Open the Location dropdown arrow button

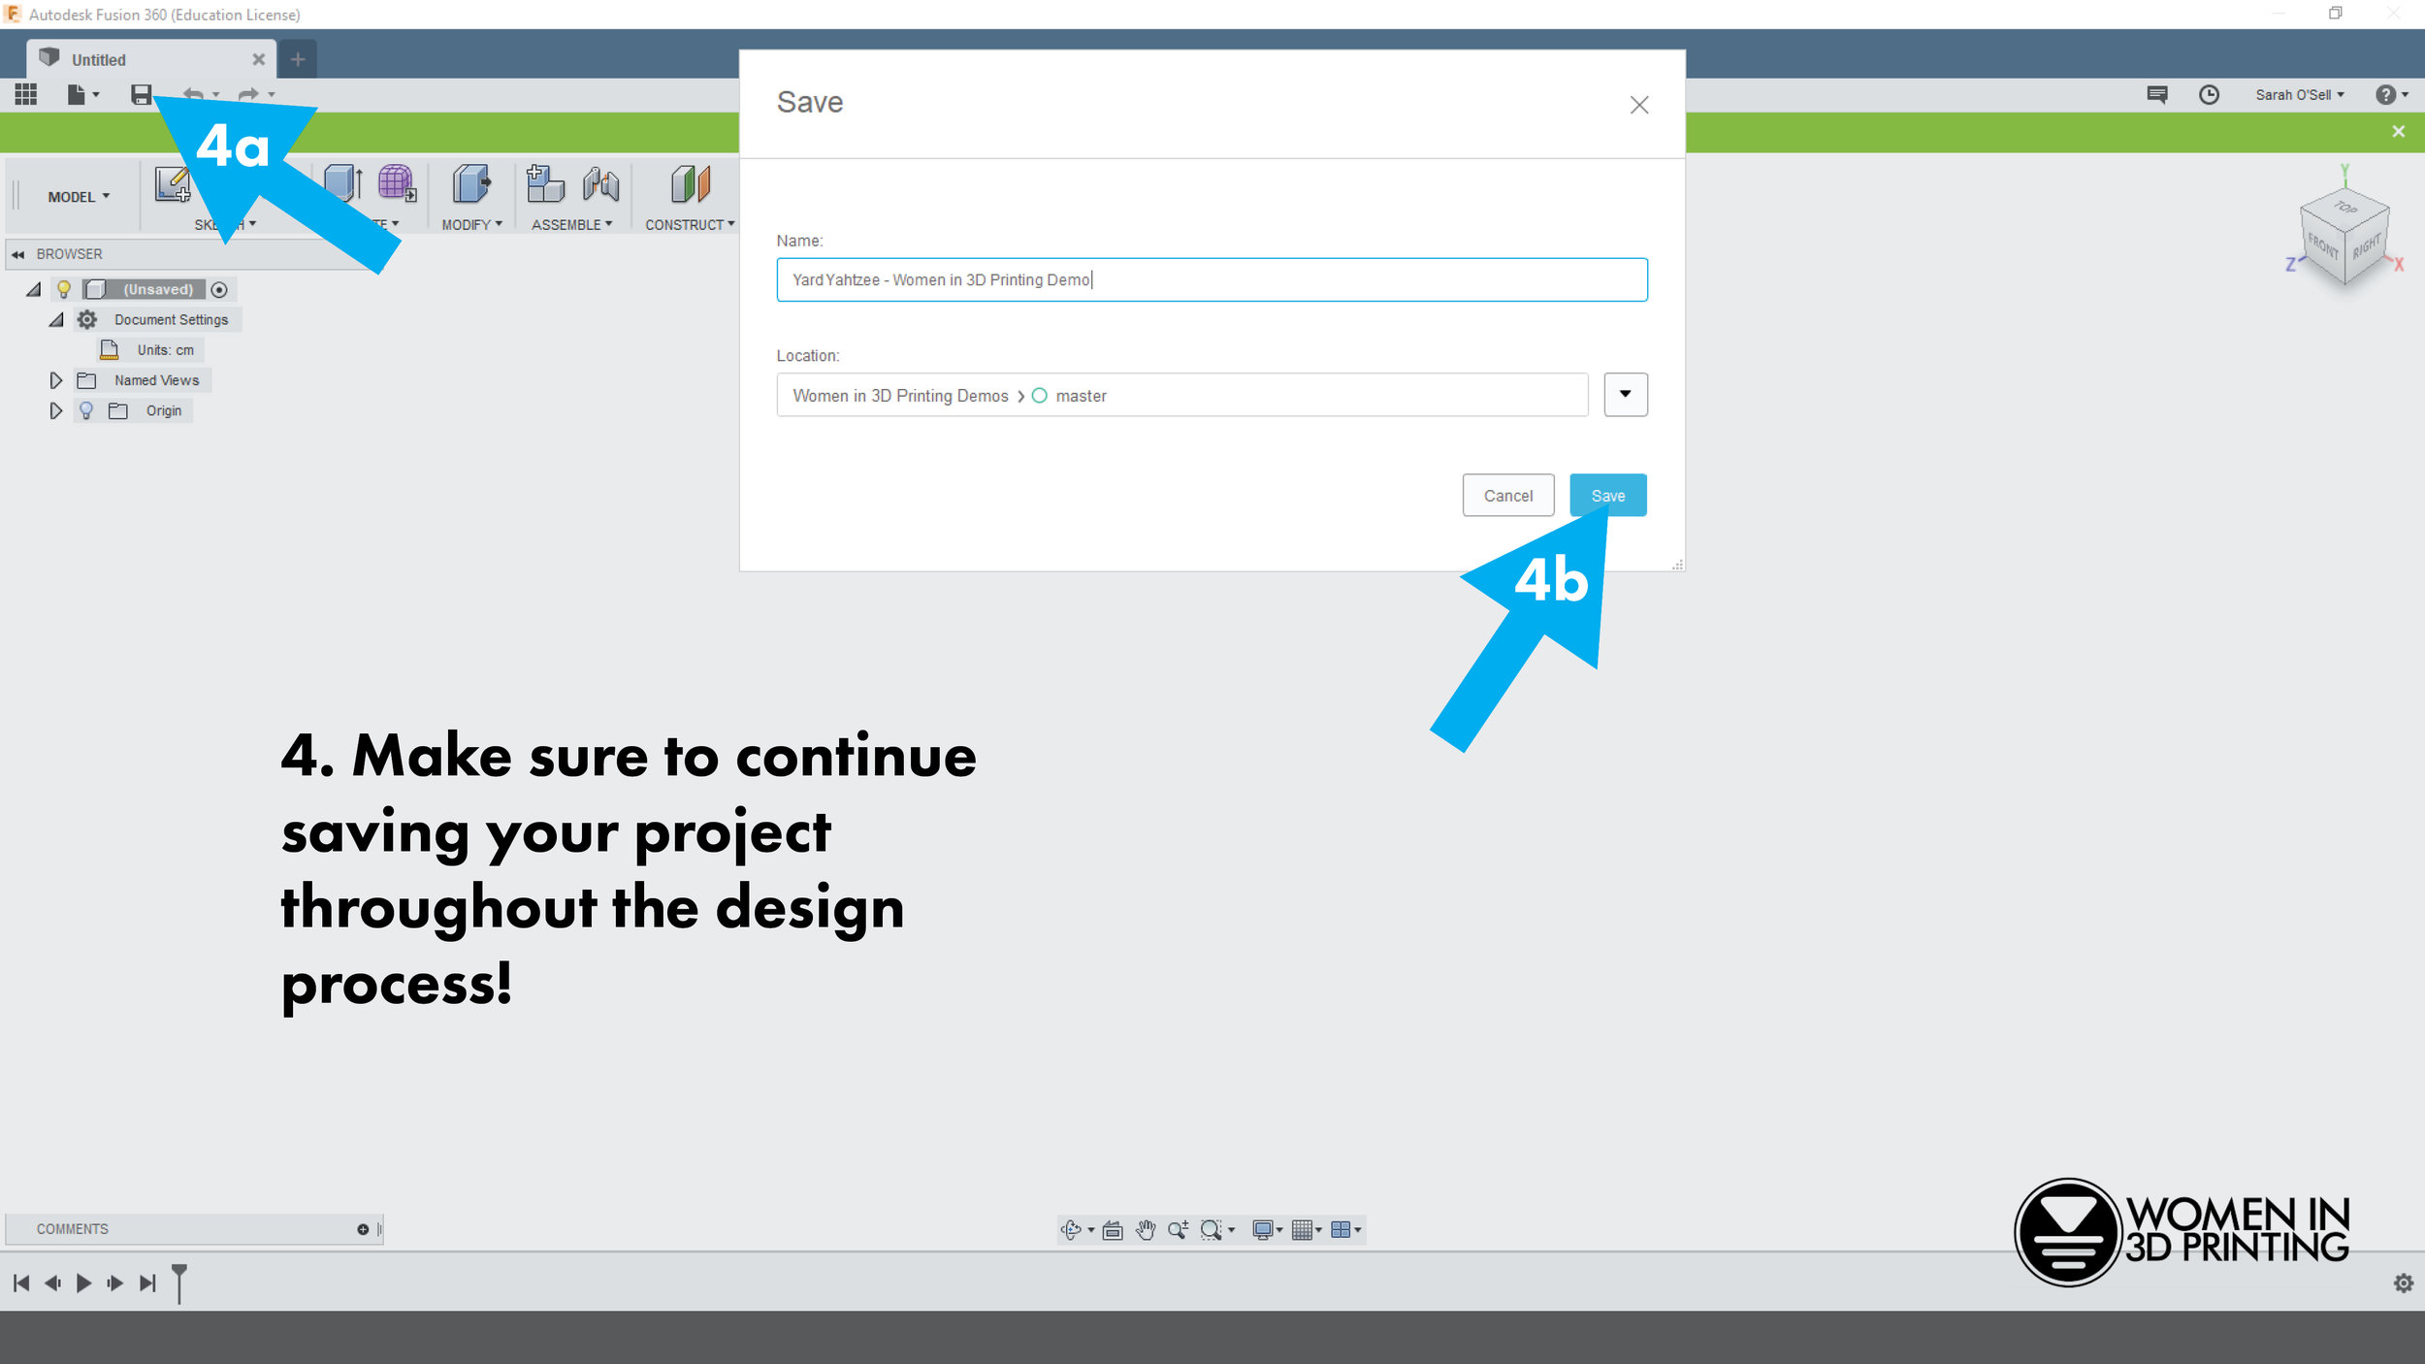(x=1625, y=395)
